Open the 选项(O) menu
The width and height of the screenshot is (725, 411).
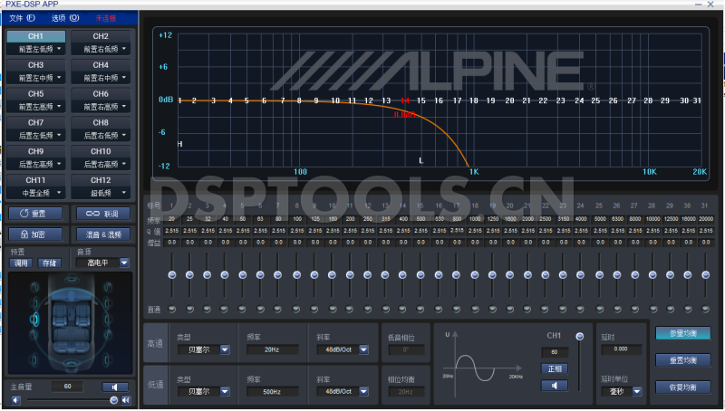pyautogui.click(x=64, y=18)
